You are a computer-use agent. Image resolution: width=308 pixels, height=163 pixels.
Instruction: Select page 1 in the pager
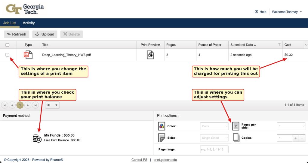(20, 105)
